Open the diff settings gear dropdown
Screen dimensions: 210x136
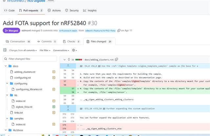[74, 50]
